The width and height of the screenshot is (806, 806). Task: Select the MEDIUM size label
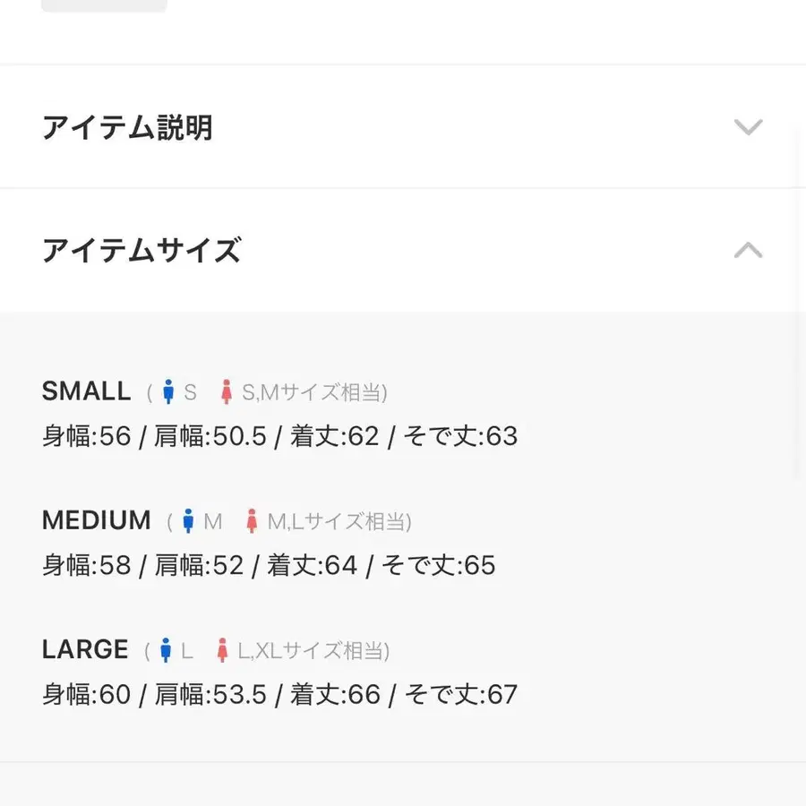tap(96, 519)
